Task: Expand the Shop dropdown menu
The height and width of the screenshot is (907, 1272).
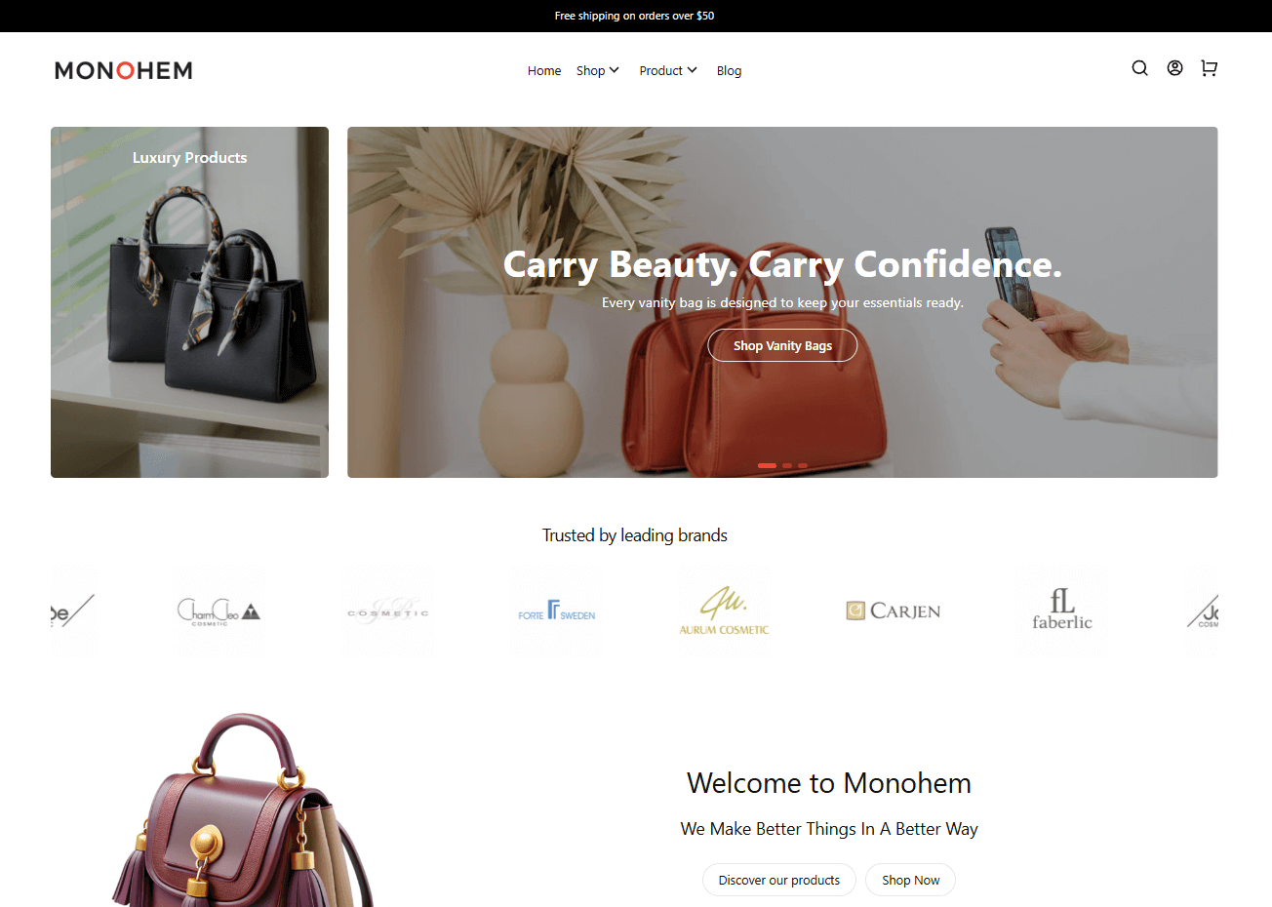Action: 597,70
